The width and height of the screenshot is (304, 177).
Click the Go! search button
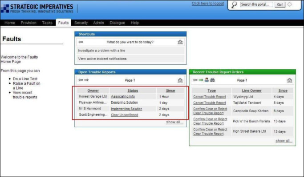pos(280,4)
